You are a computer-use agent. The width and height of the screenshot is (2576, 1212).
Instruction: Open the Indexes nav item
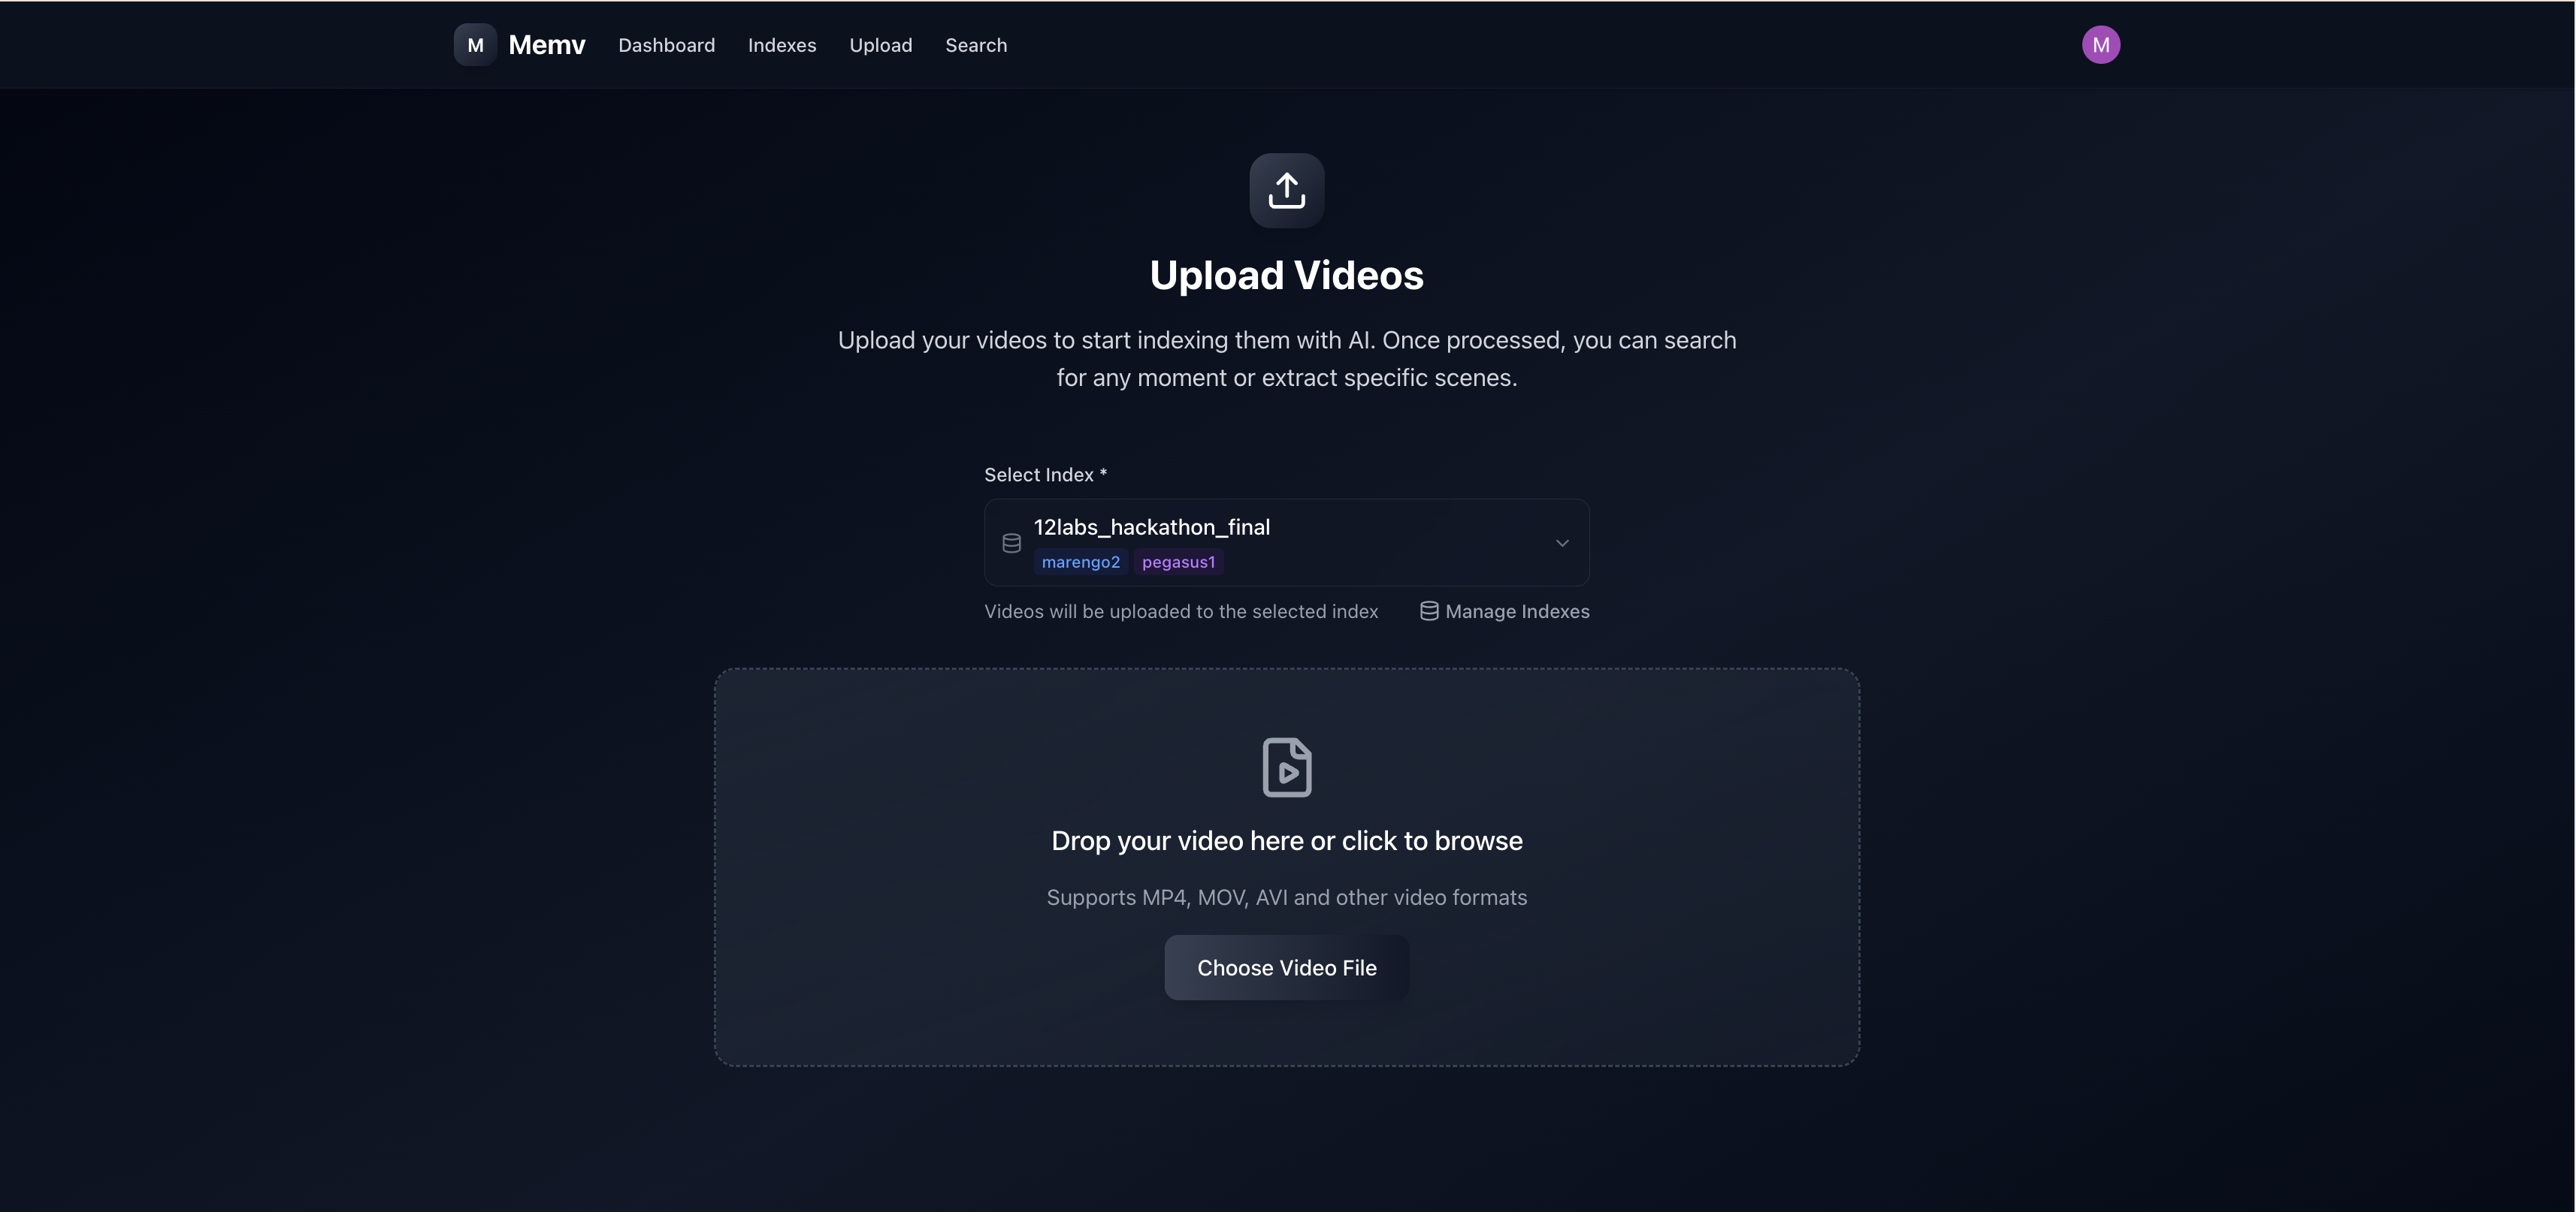pos(781,45)
